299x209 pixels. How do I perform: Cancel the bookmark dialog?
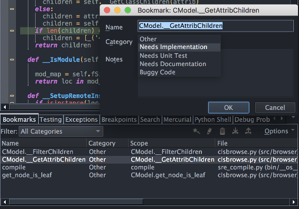coord(275,108)
